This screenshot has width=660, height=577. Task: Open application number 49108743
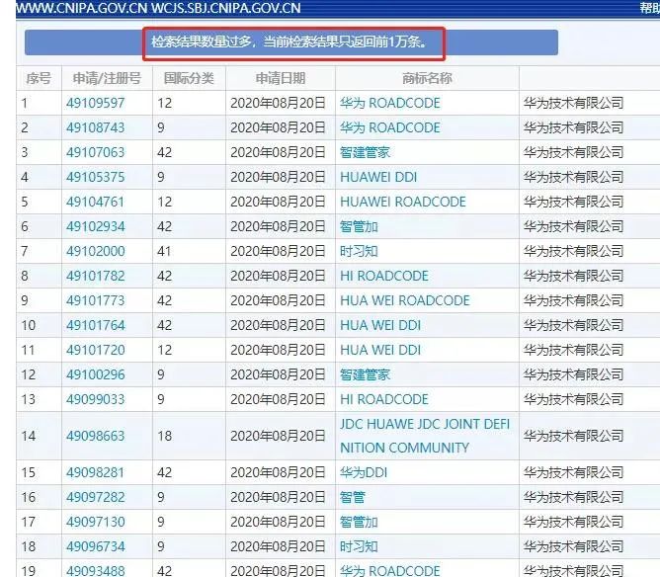coord(96,127)
